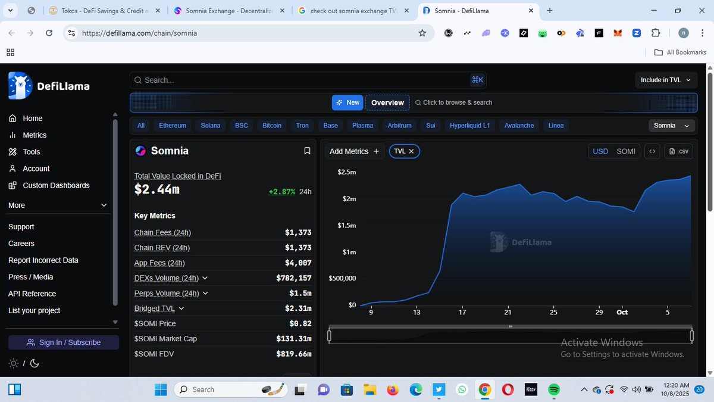Open Chrome three-dot menu
The width and height of the screenshot is (714, 402).
click(703, 33)
